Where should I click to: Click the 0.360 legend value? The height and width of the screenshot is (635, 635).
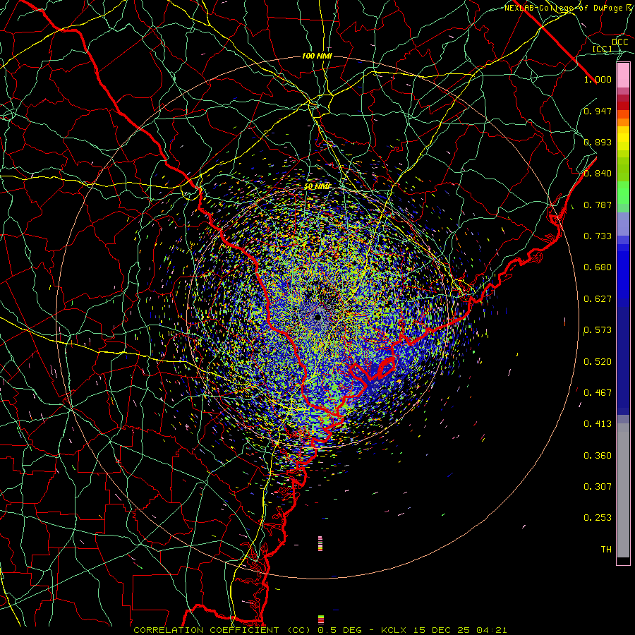[x=598, y=456]
